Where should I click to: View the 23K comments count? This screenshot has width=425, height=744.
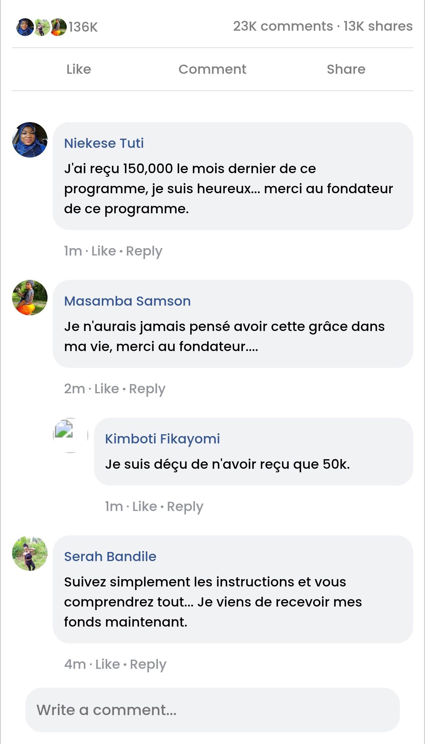pos(283,26)
